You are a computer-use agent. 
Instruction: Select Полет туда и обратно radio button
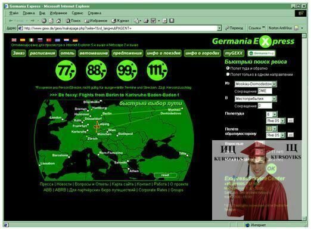pos(228,68)
